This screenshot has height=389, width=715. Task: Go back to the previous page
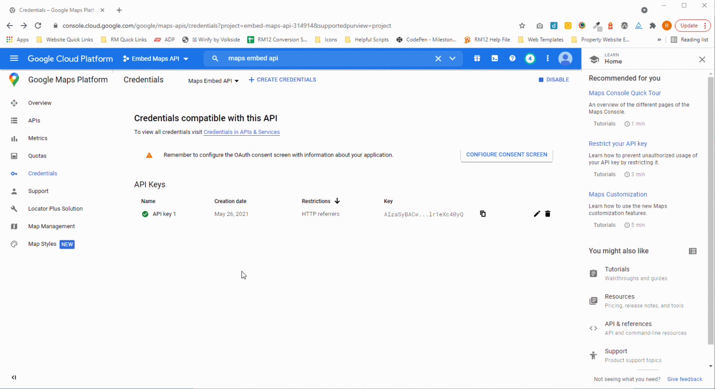(x=10, y=26)
